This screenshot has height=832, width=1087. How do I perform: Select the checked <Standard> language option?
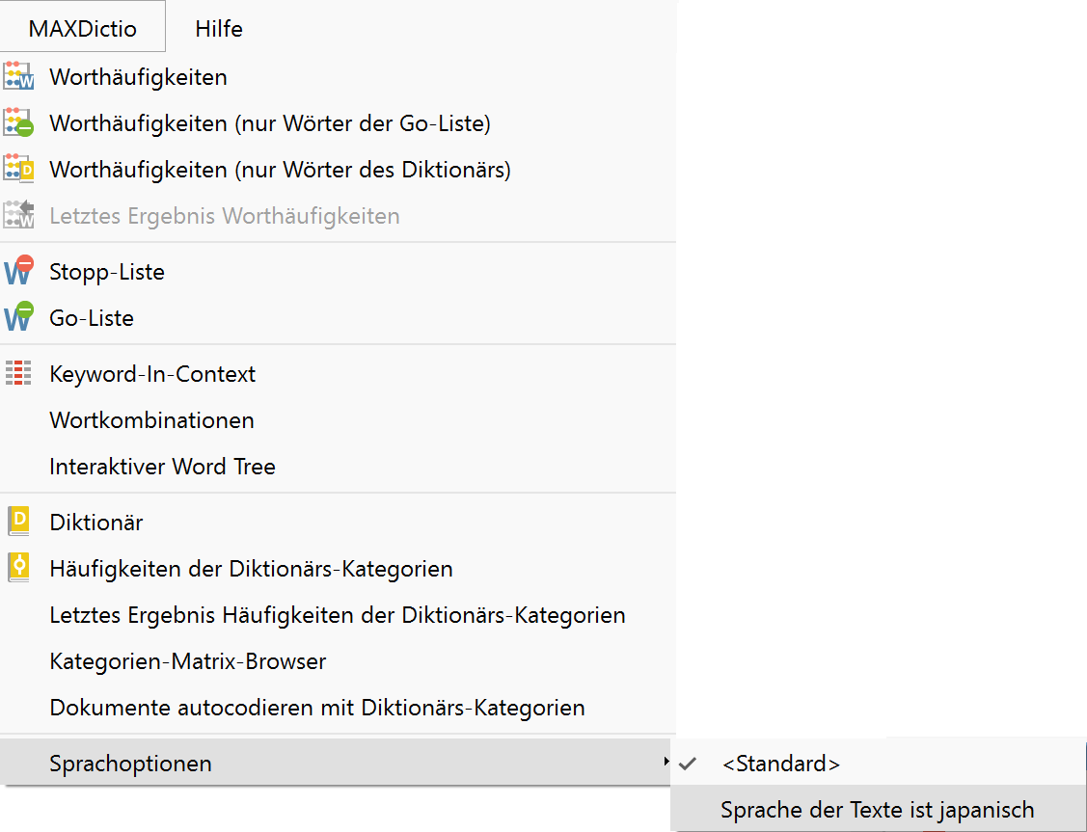tap(878, 763)
